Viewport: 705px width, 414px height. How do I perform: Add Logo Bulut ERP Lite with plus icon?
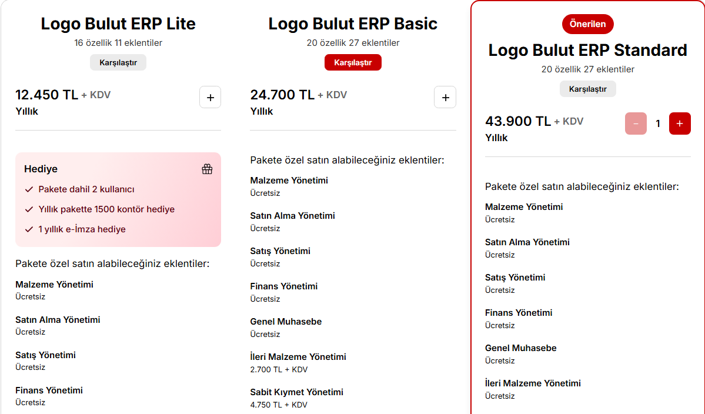pyautogui.click(x=210, y=97)
